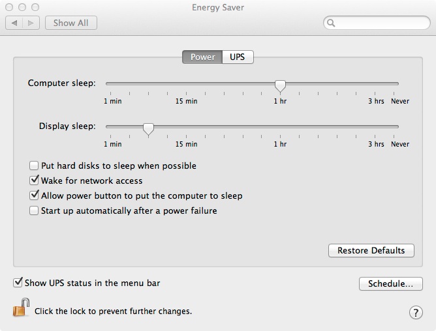Click the zoom window button
The height and width of the screenshot is (331, 436).
point(35,7)
